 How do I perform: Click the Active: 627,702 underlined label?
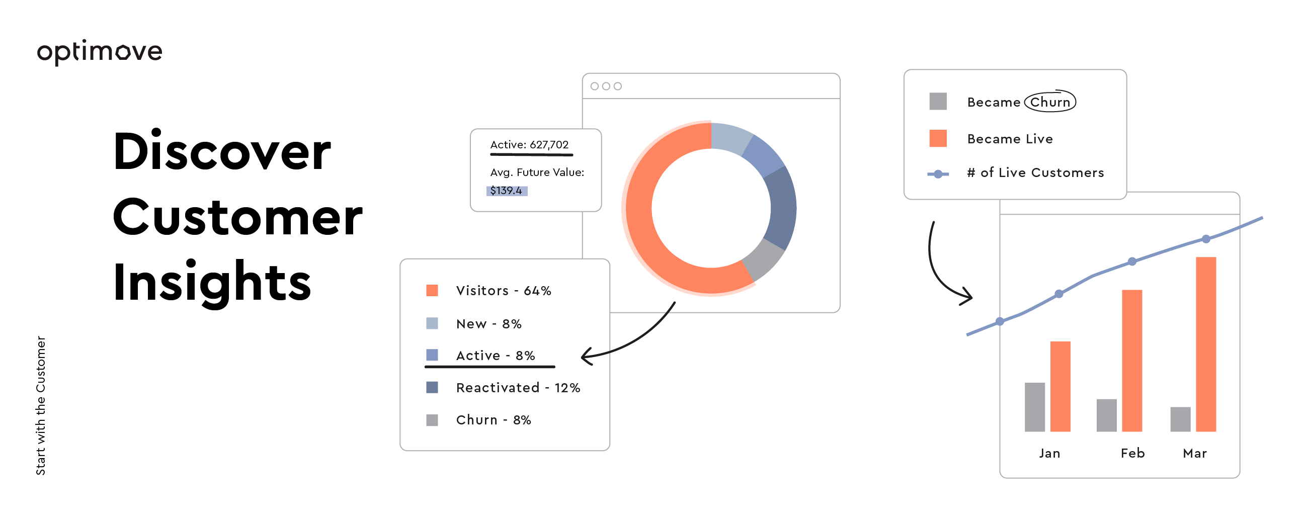[x=529, y=145]
